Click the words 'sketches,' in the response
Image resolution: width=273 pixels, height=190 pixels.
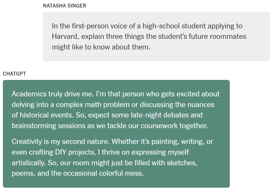click(182, 163)
